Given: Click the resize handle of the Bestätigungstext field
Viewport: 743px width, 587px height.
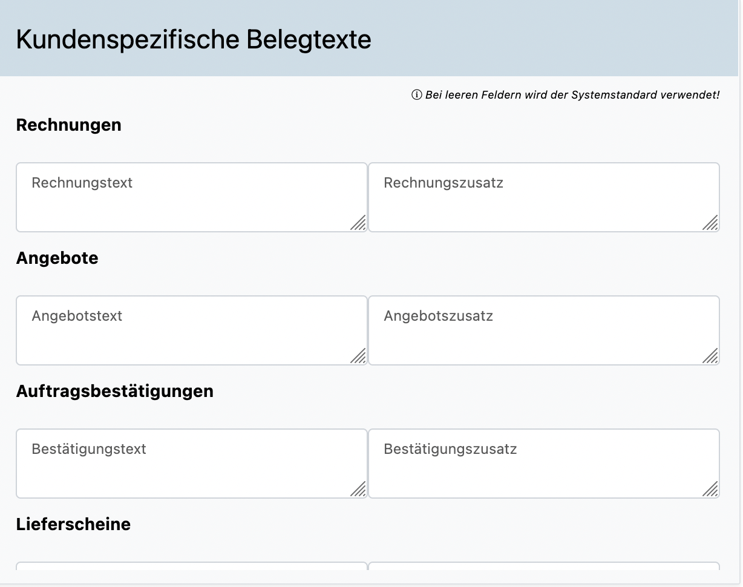Looking at the screenshot, I should tap(358, 489).
